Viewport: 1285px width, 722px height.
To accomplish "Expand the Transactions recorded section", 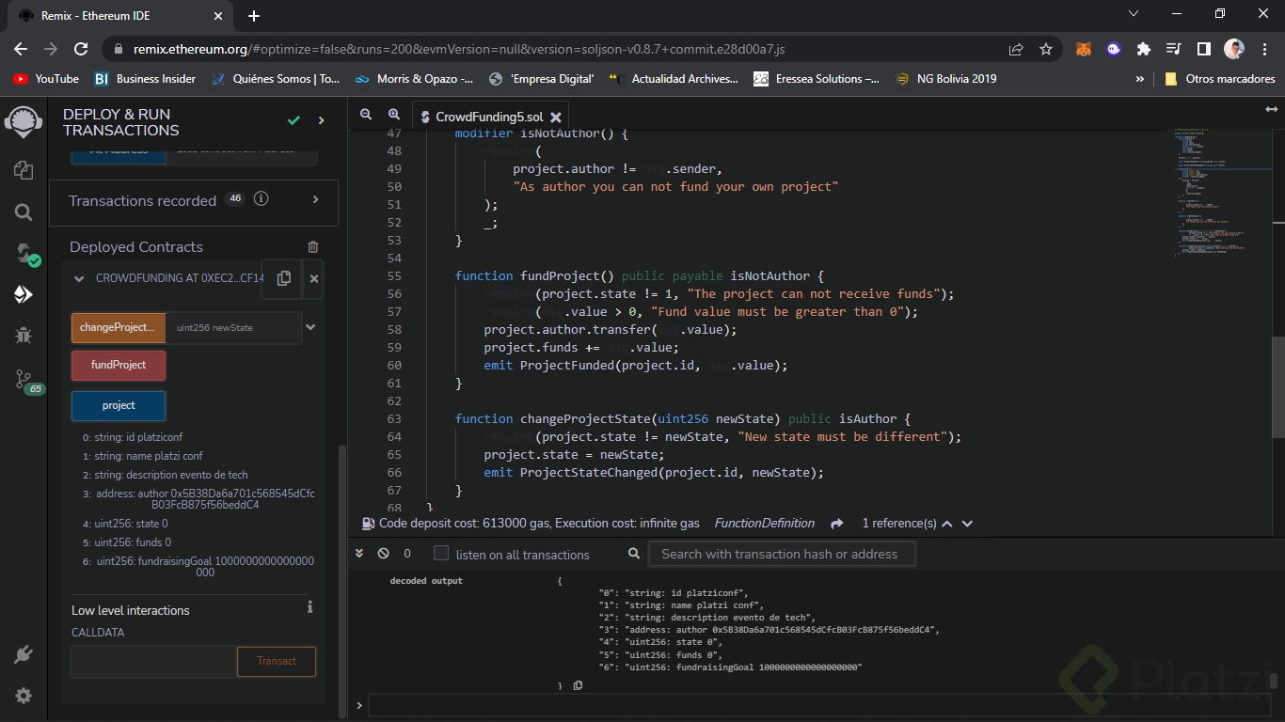I will coord(315,199).
